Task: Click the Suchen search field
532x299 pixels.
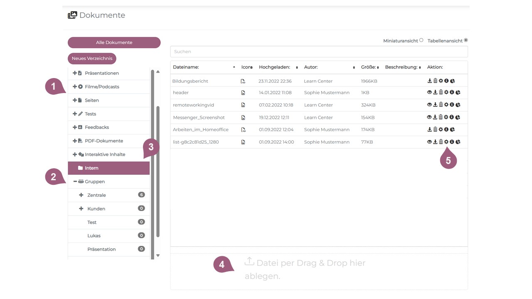Action: 318,51
